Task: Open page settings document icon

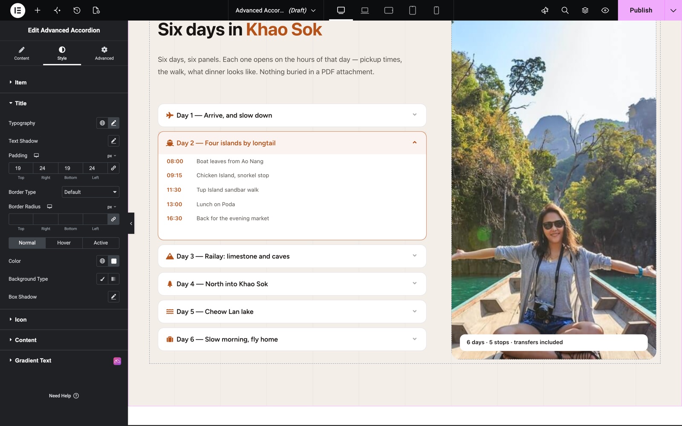Action: 96,10
